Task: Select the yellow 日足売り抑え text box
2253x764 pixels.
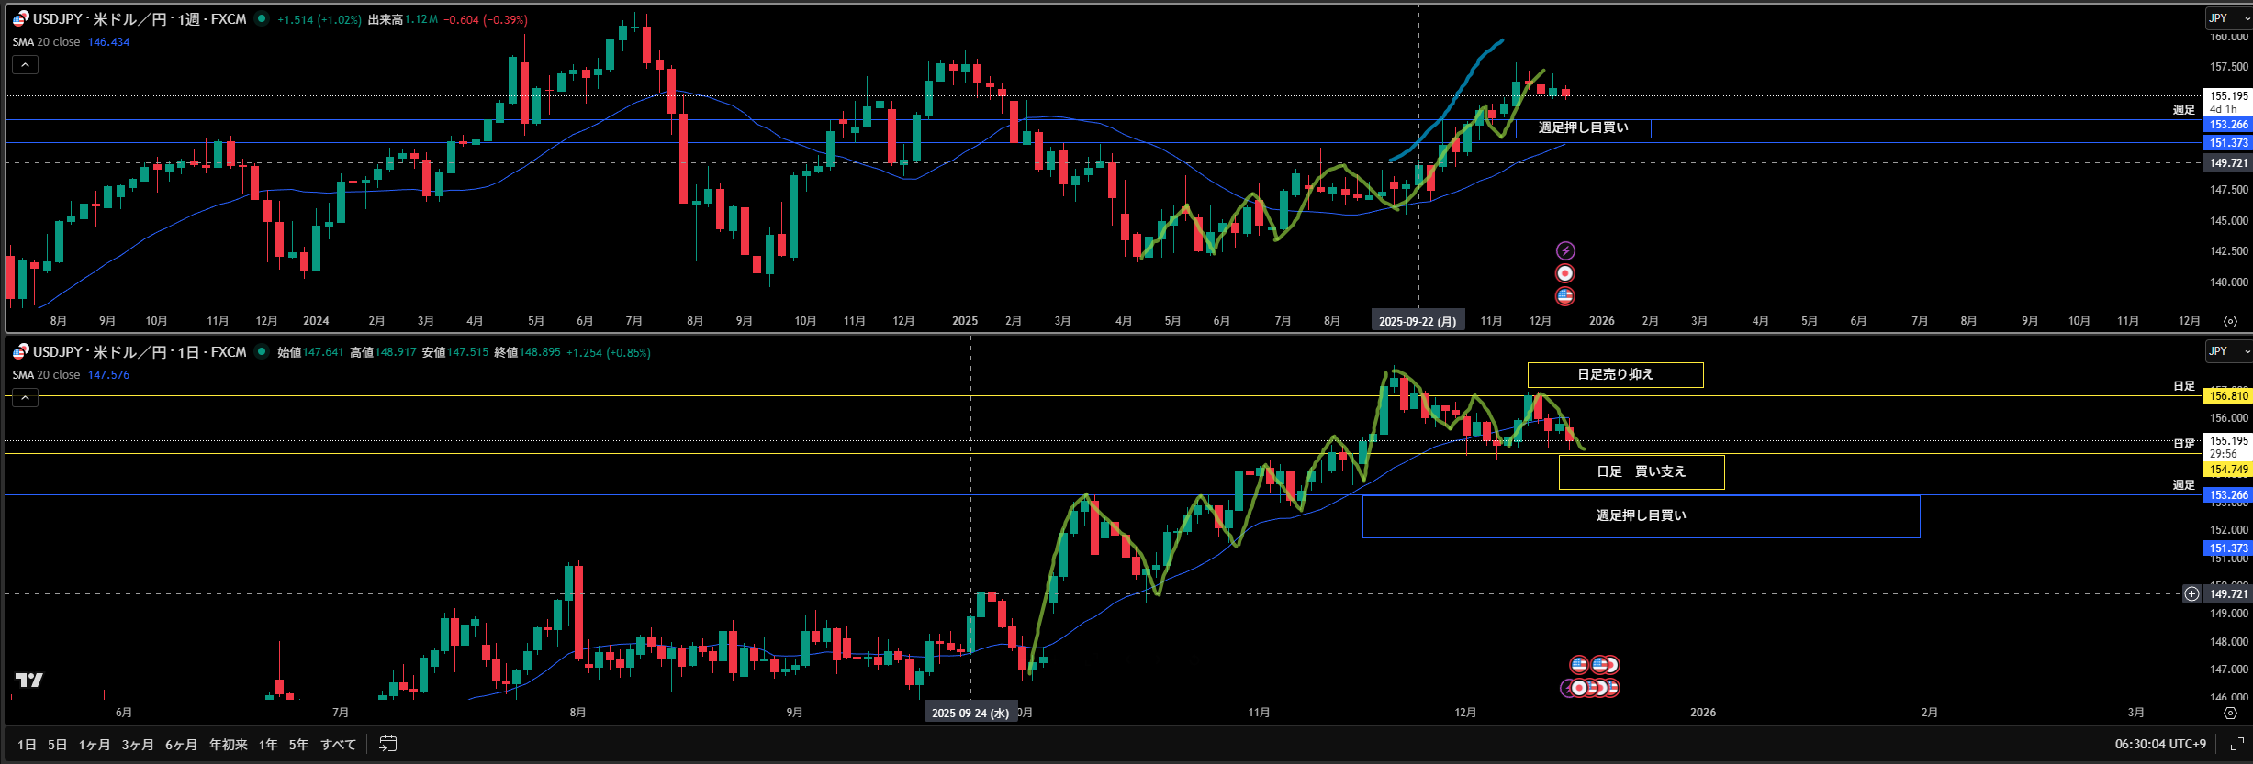Action: (x=1615, y=374)
